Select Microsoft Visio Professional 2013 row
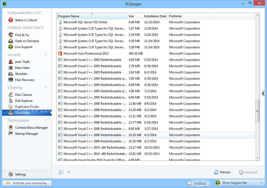267x188 pixels. click(x=156, y=54)
